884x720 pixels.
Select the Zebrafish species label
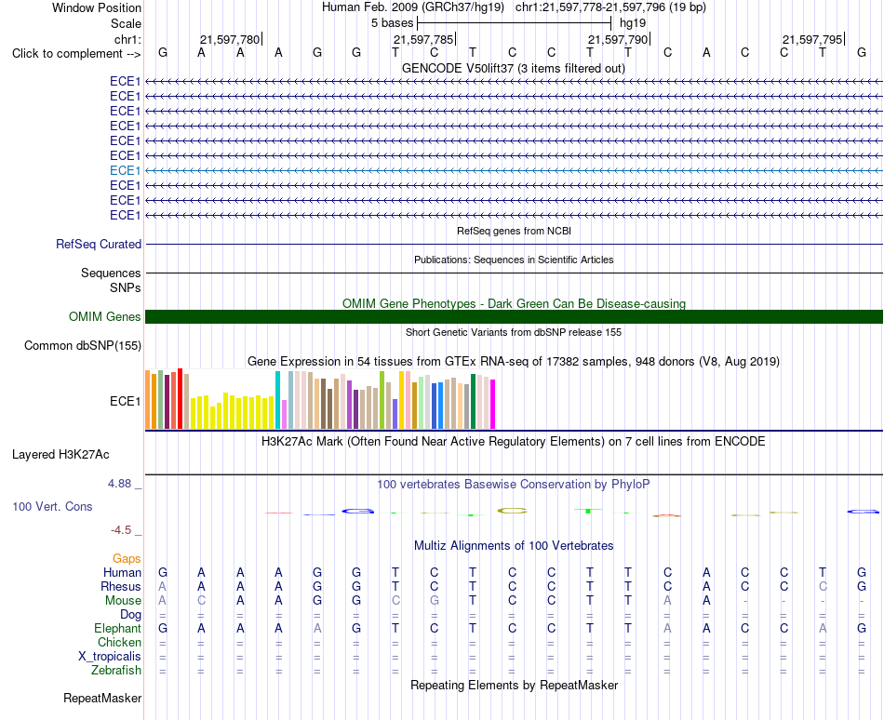[116, 670]
